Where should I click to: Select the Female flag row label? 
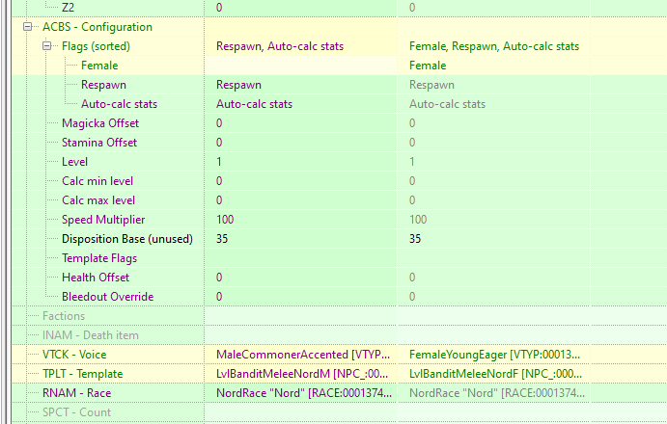point(99,66)
